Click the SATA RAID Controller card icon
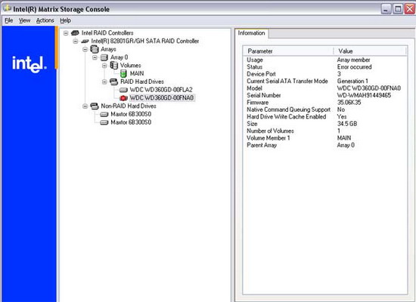The width and height of the screenshot is (416, 302). (x=85, y=41)
